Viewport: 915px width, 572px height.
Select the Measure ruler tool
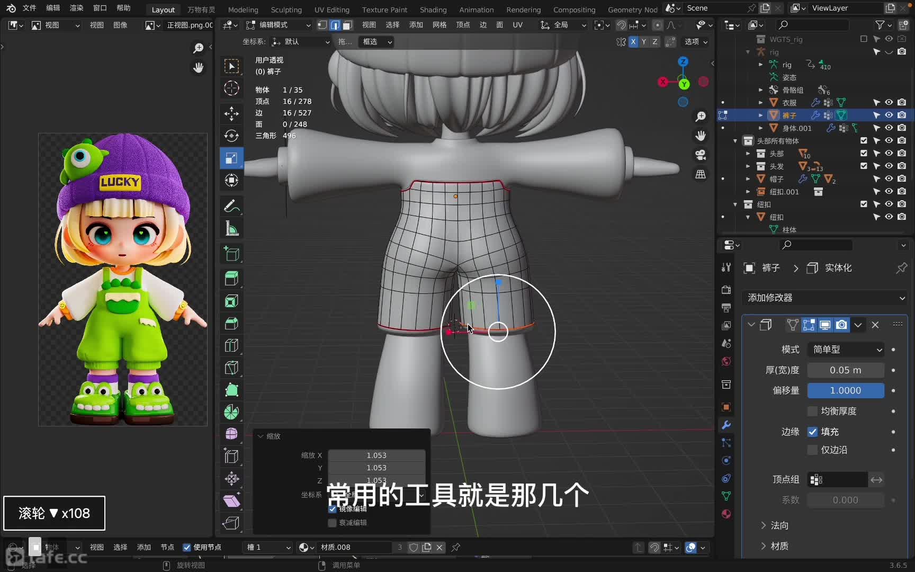click(231, 228)
